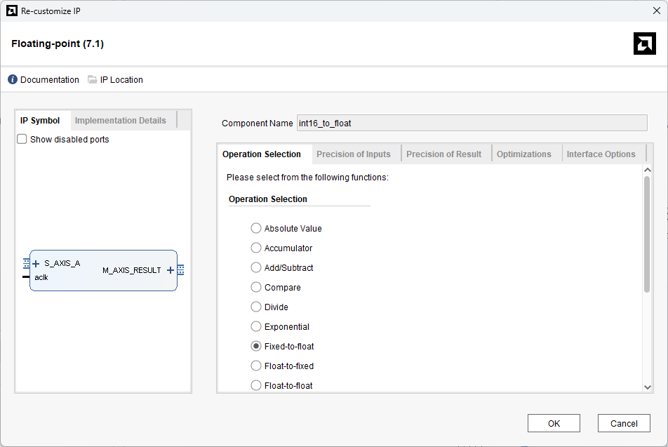Expand the S_AXIS_A port plus icon
Viewport: 668px width, 447px height.
[36, 264]
